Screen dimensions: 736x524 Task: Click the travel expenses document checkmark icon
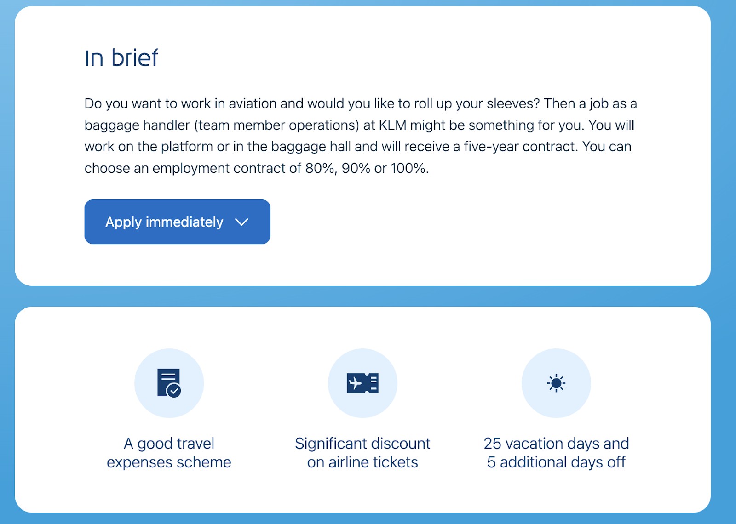(x=169, y=383)
